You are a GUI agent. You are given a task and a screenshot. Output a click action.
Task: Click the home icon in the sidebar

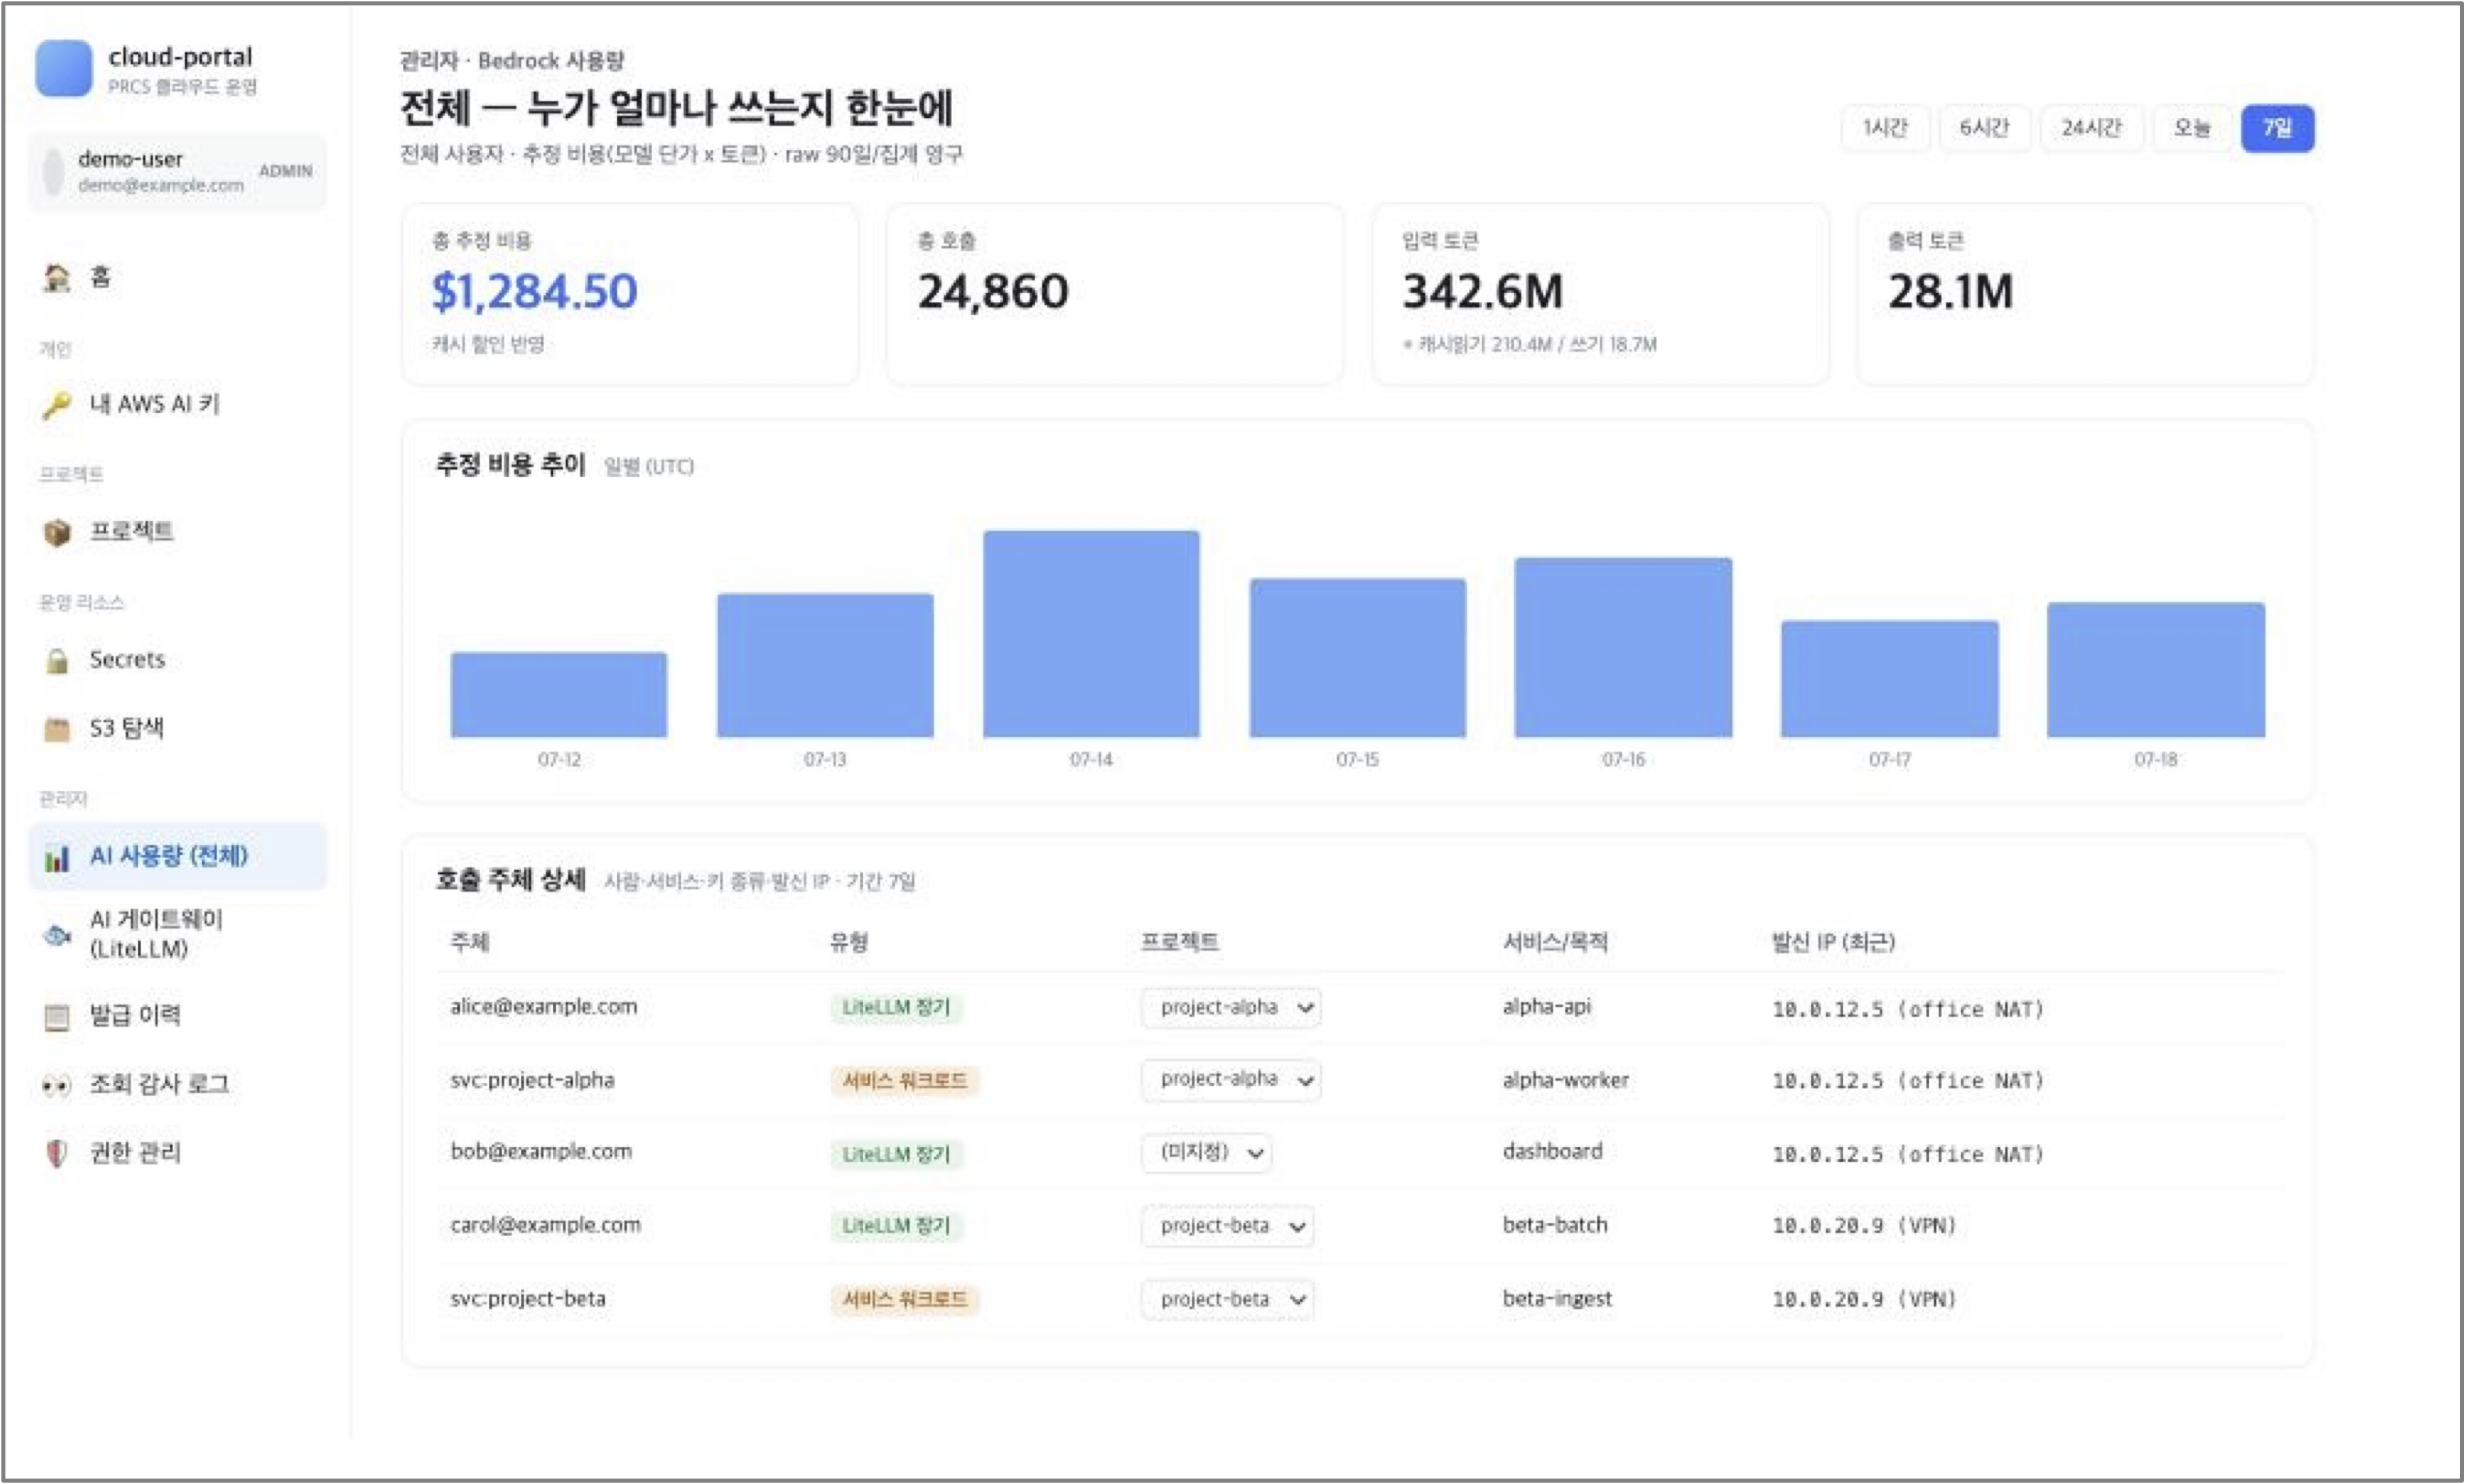(57, 277)
